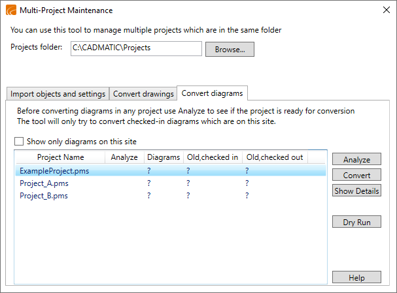Enable Show only diagrams on this site
Image resolution: width=397 pixels, height=293 pixels.
(x=19, y=142)
